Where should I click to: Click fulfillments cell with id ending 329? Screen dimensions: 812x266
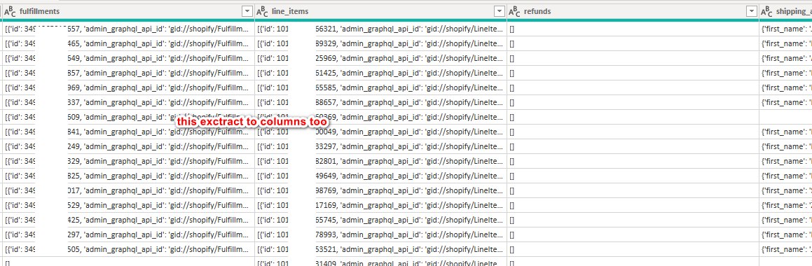pyautogui.click(x=128, y=162)
